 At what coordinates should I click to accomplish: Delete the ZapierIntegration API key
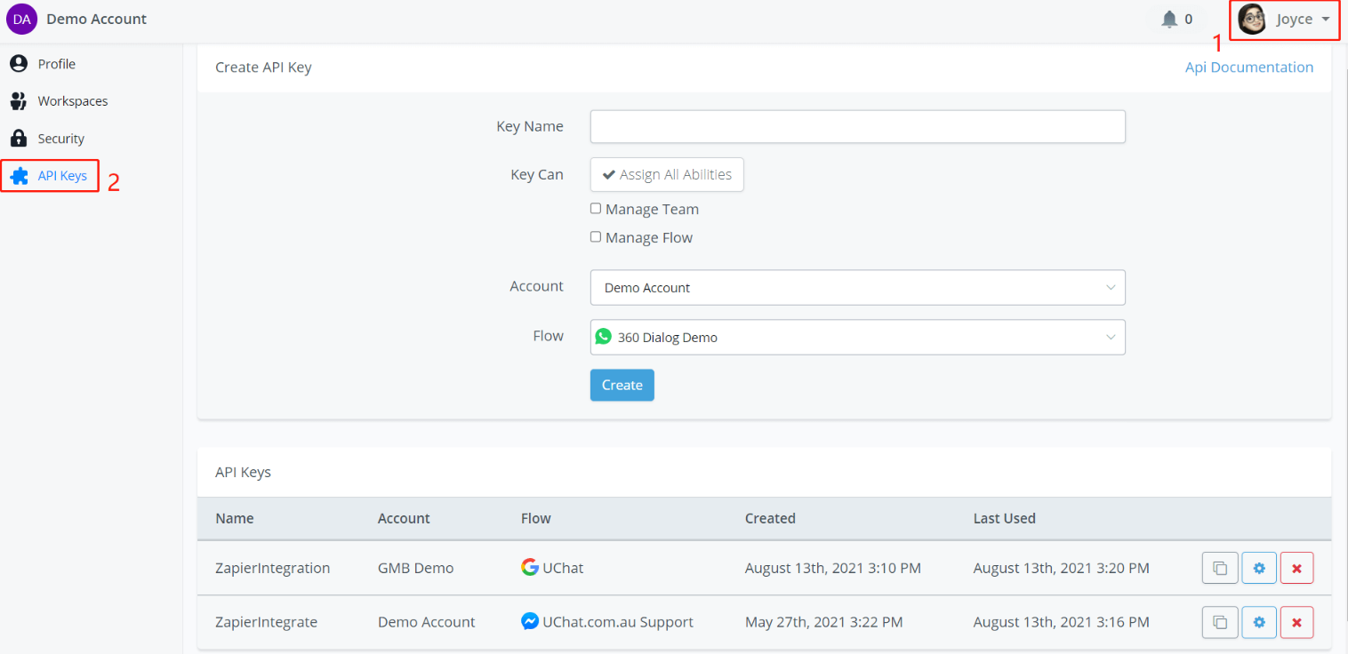[1296, 568]
